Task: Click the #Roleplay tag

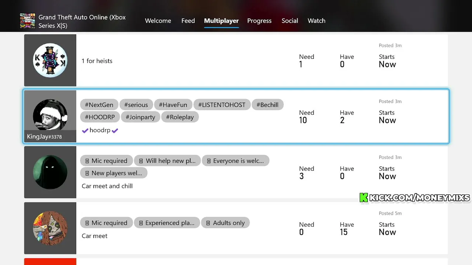Action: [x=180, y=117]
